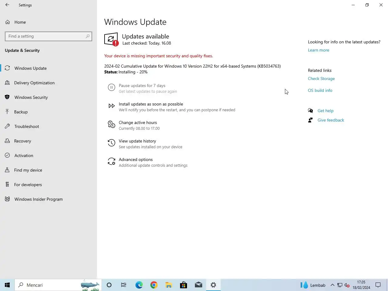Expand hidden system tray icons
388x291 pixels.
click(x=333, y=285)
